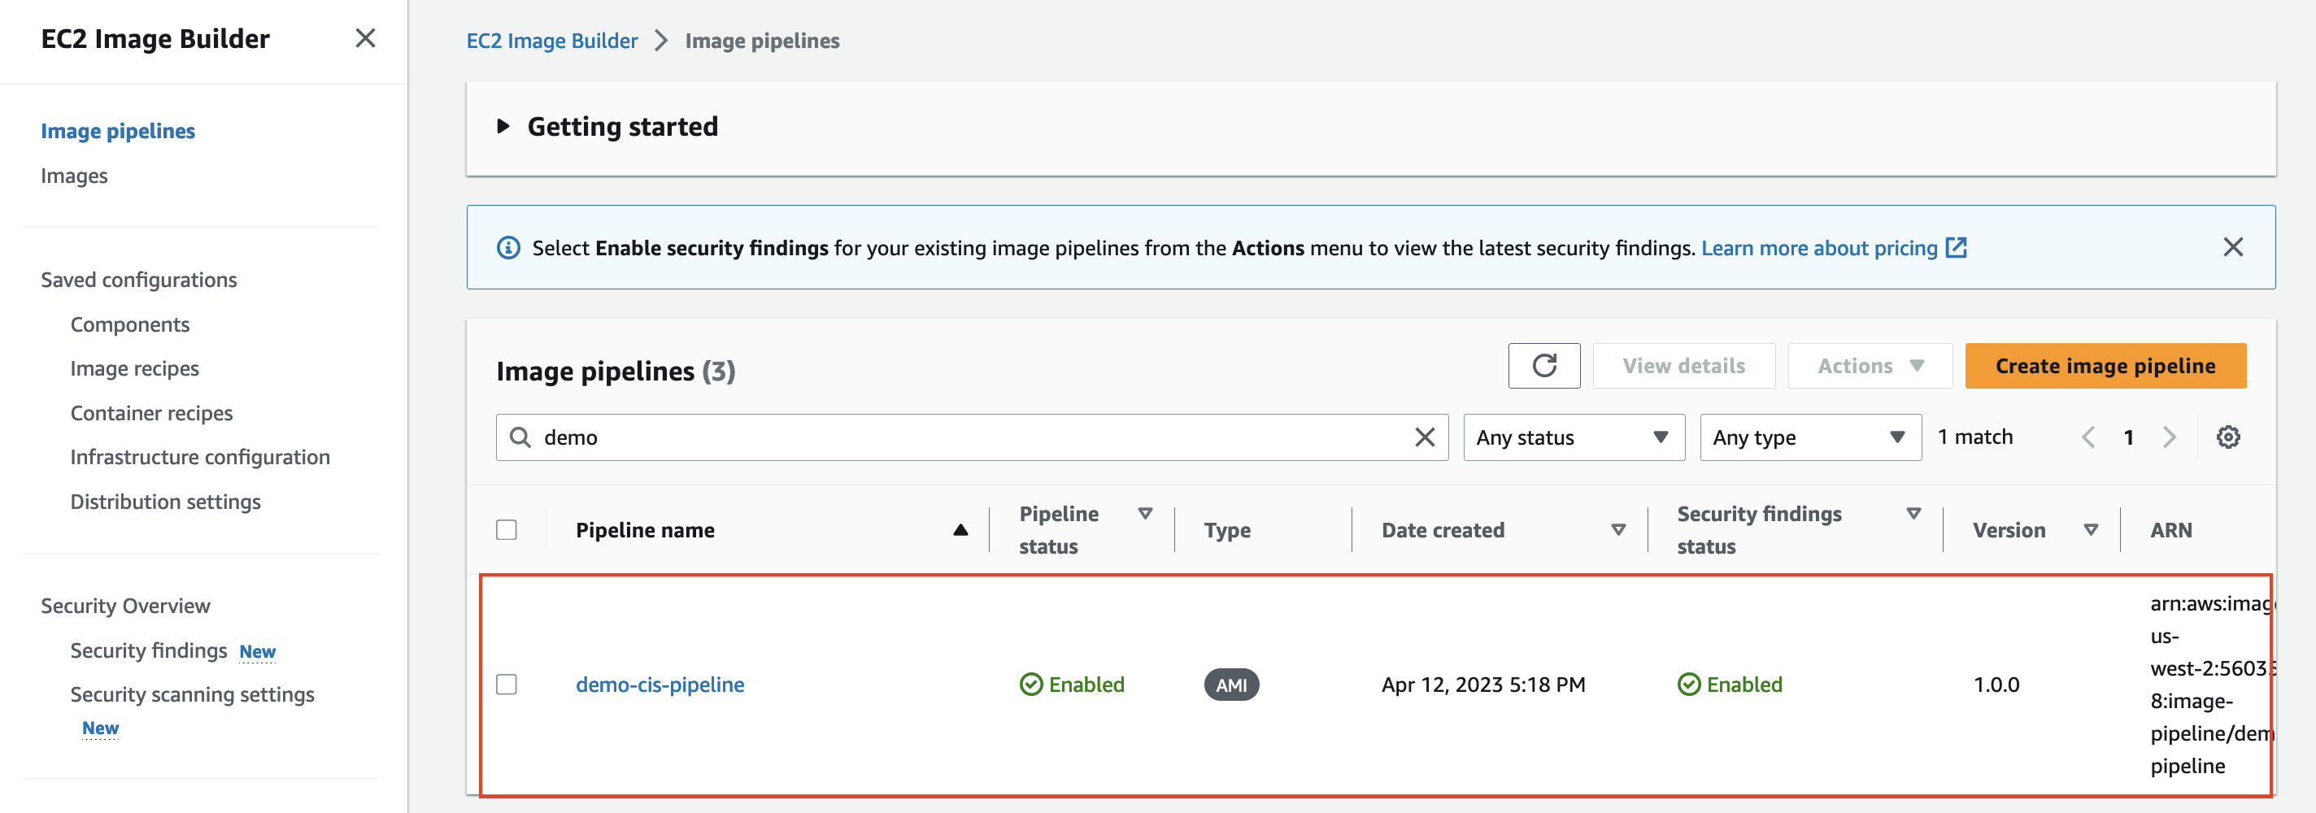Click Create image pipeline
The image size is (2316, 813).
coord(2105,366)
